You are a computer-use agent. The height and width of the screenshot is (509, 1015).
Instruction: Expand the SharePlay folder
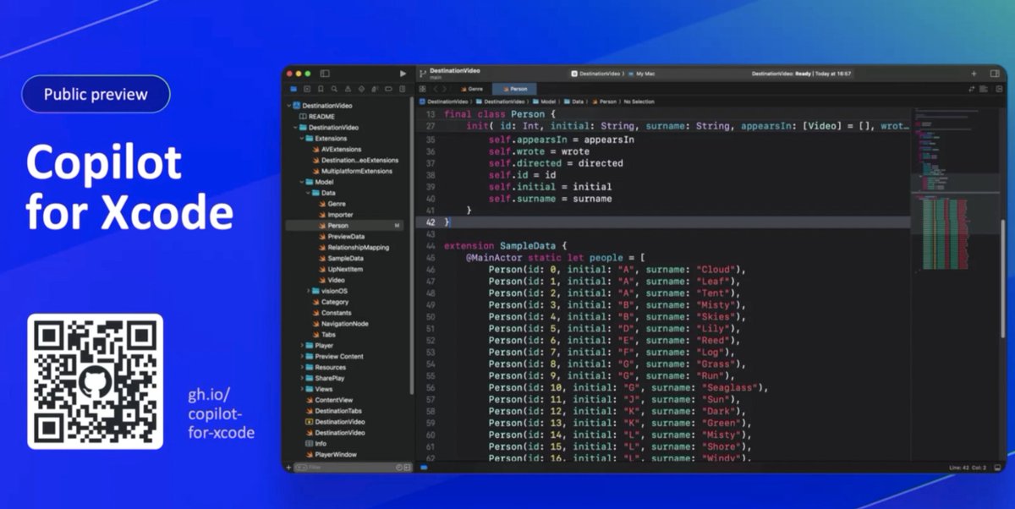[300, 378]
